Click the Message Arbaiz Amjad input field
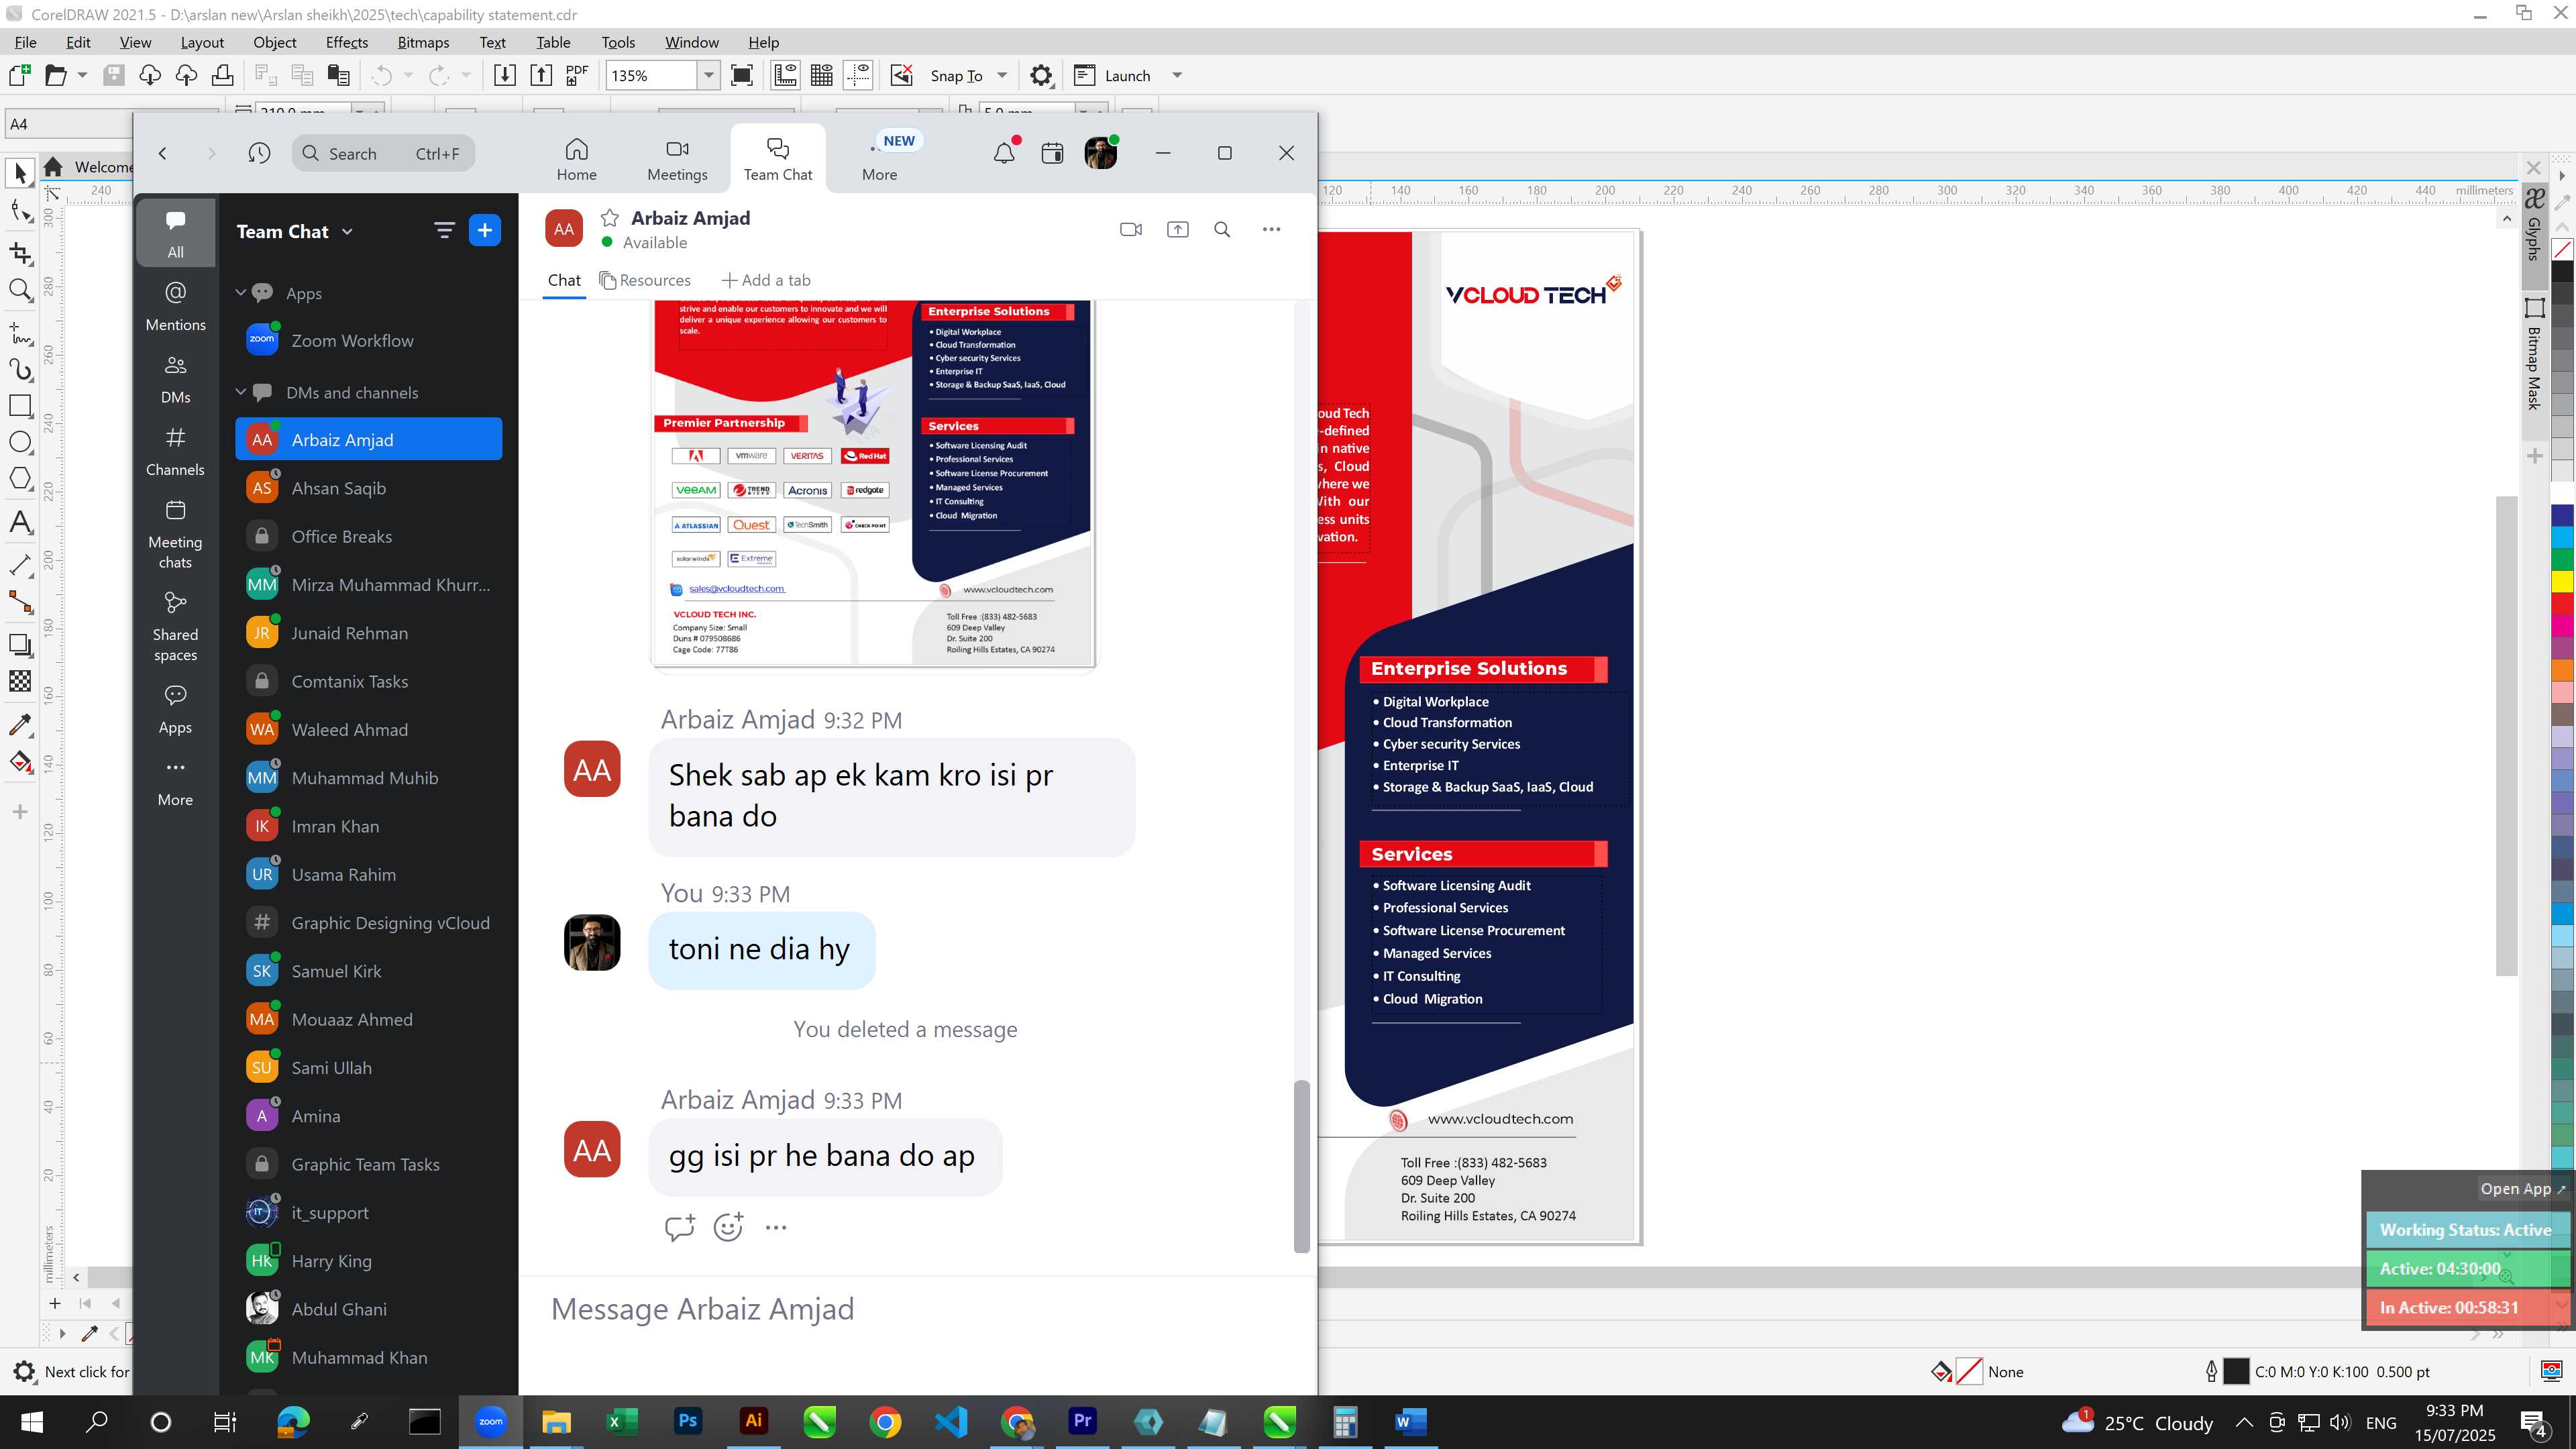 tap(917, 1309)
